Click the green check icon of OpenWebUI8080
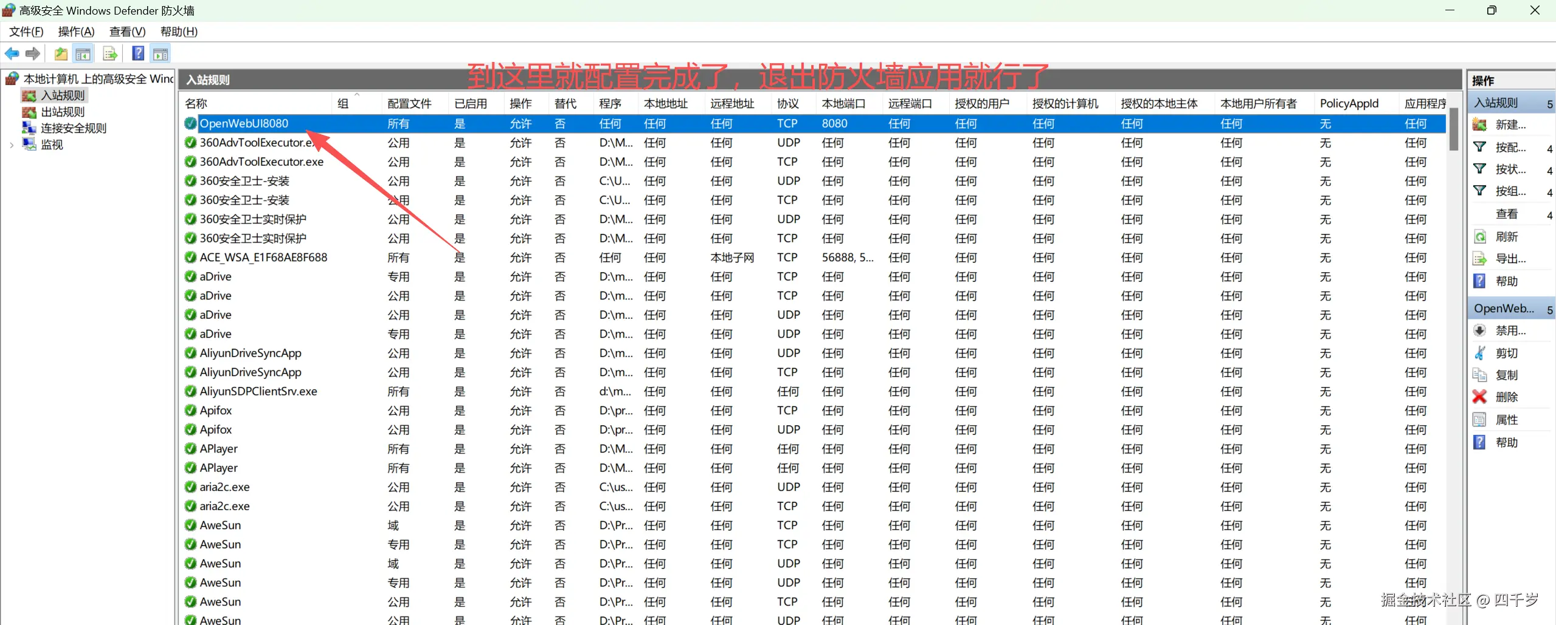This screenshot has width=1556, height=625. click(x=190, y=123)
